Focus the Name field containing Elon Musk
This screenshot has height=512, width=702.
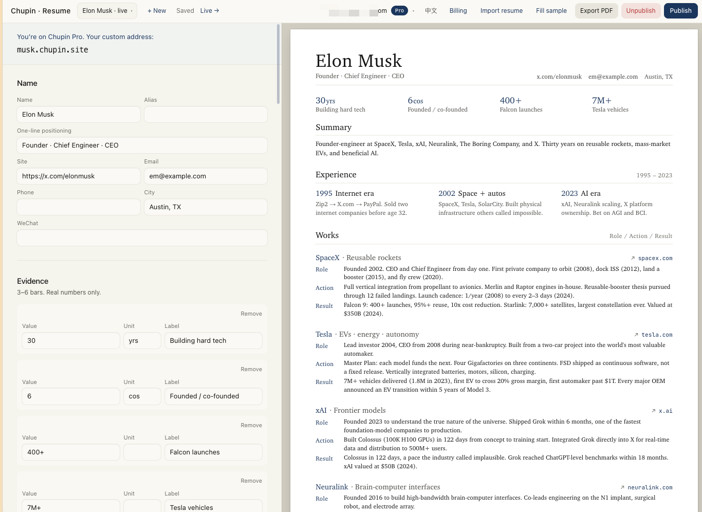point(79,115)
